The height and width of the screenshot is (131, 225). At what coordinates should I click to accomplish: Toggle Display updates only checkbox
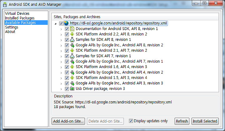click(x=131, y=121)
